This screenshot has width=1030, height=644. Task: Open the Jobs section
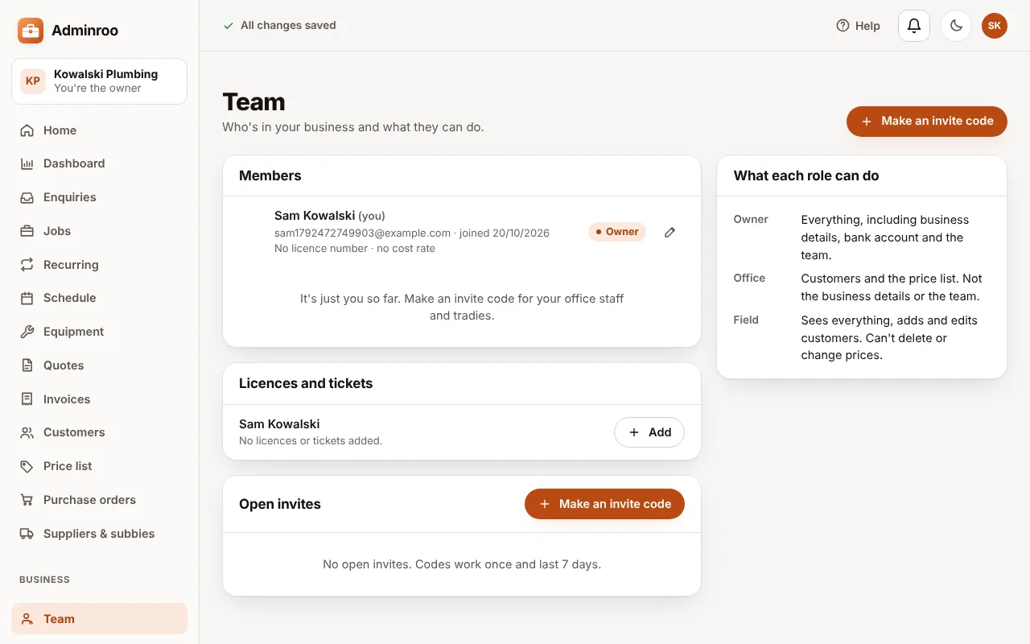(100, 231)
